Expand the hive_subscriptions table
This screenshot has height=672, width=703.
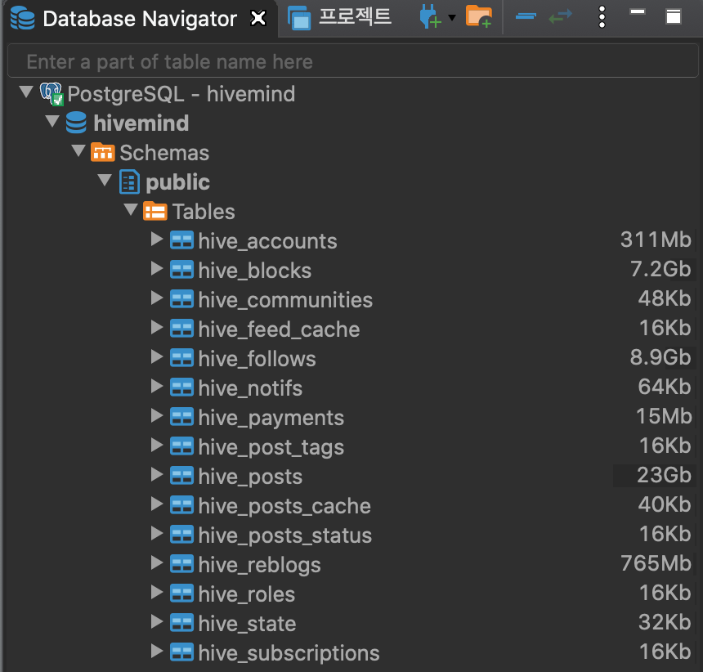(x=156, y=651)
